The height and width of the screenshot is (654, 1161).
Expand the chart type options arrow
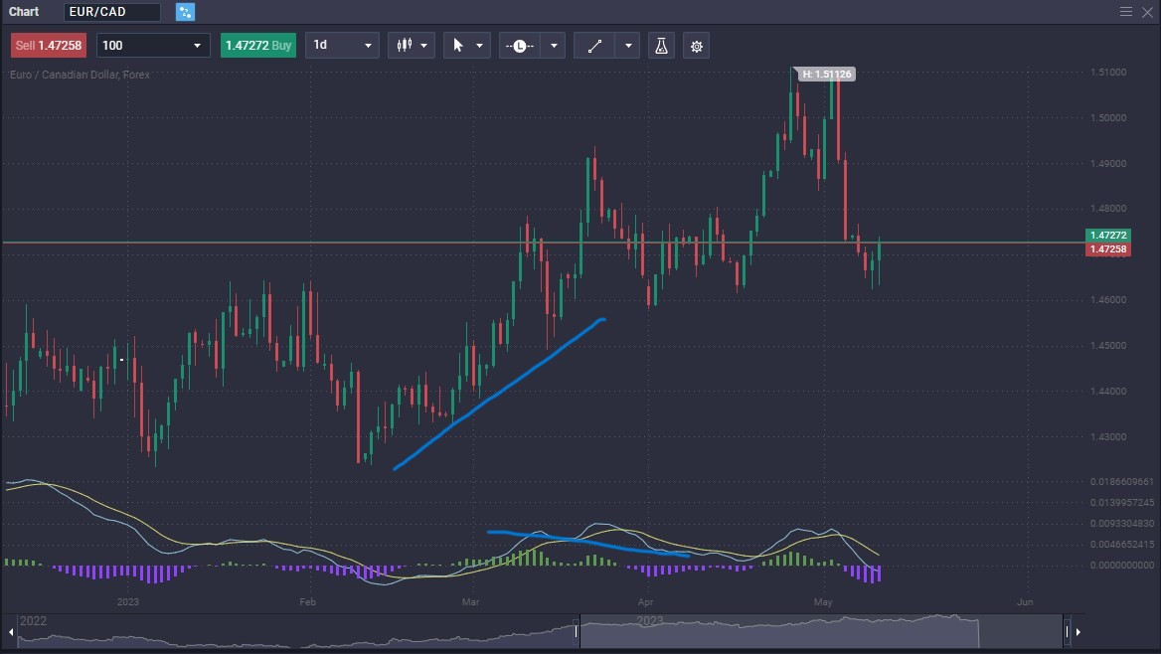pyautogui.click(x=424, y=45)
